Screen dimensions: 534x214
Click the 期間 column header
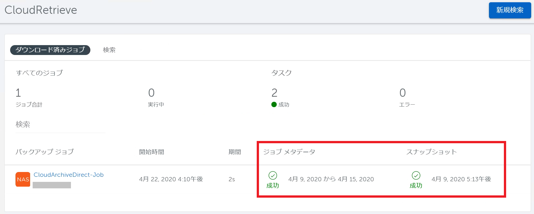click(234, 152)
